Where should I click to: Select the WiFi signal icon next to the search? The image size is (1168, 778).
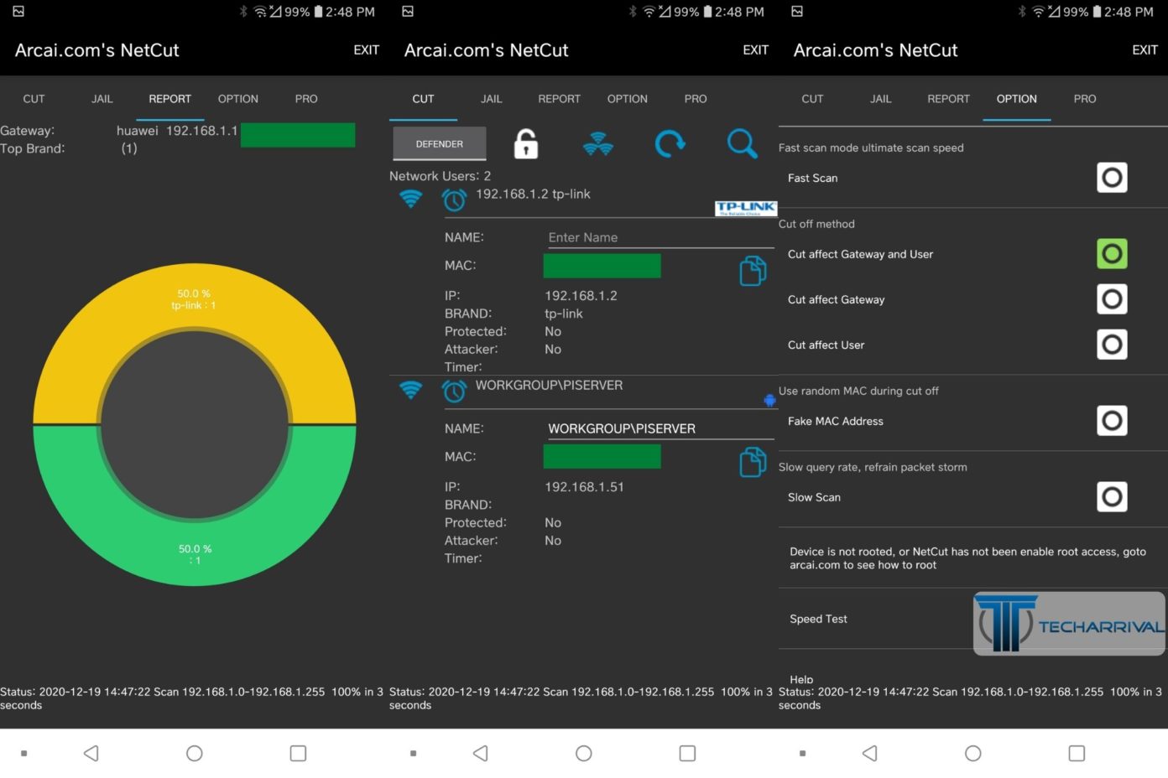coord(597,143)
